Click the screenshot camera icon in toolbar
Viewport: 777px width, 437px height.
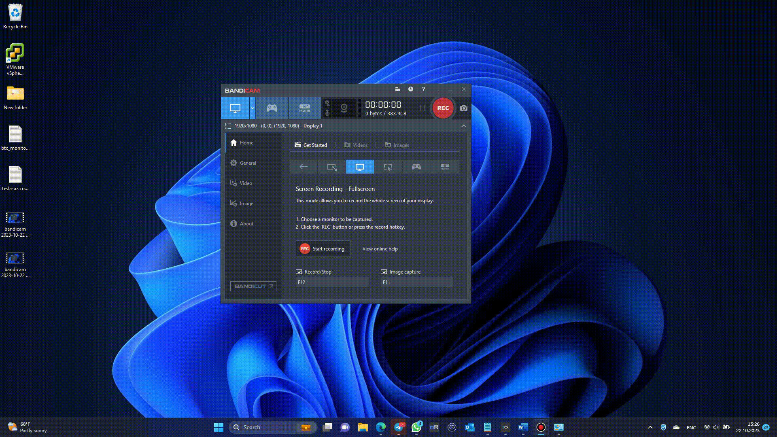tap(463, 108)
